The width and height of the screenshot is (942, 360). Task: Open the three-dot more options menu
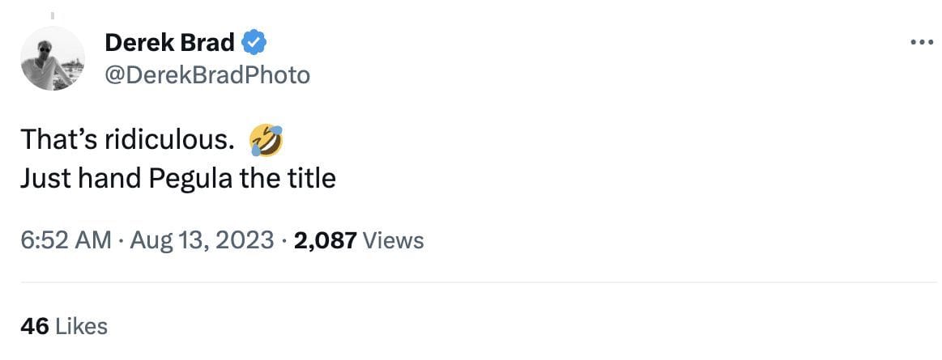click(923, 43)
